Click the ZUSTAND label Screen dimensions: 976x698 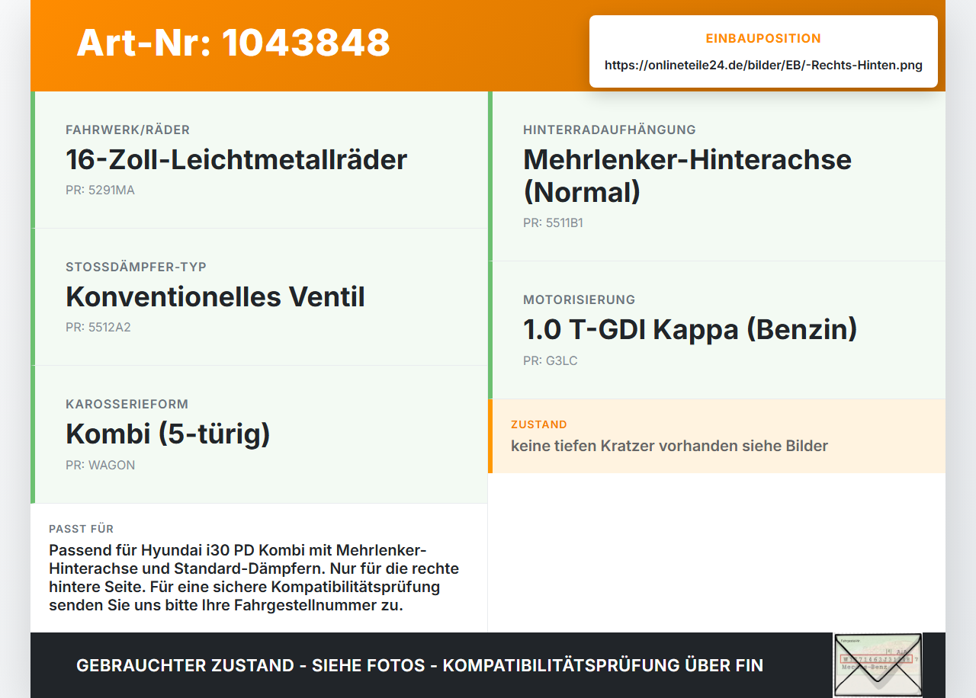(x=539, y=424)
